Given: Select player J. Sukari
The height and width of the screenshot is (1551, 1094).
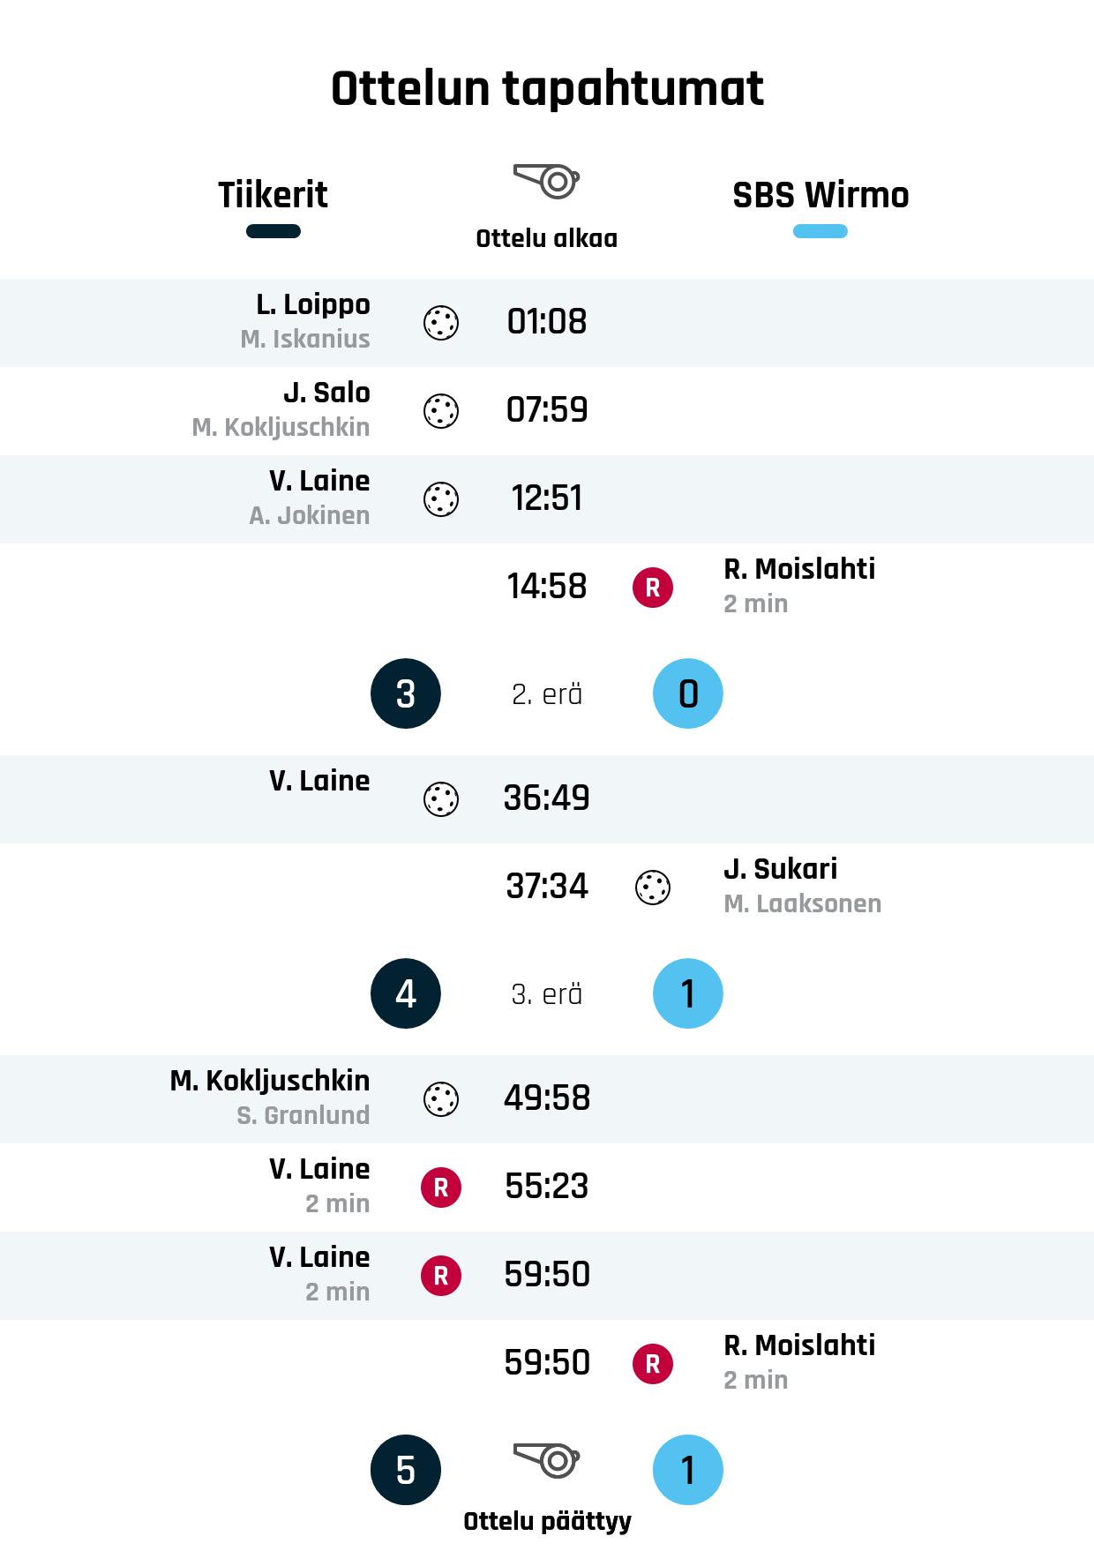Looking at the screenshot, I should (780, 869).
